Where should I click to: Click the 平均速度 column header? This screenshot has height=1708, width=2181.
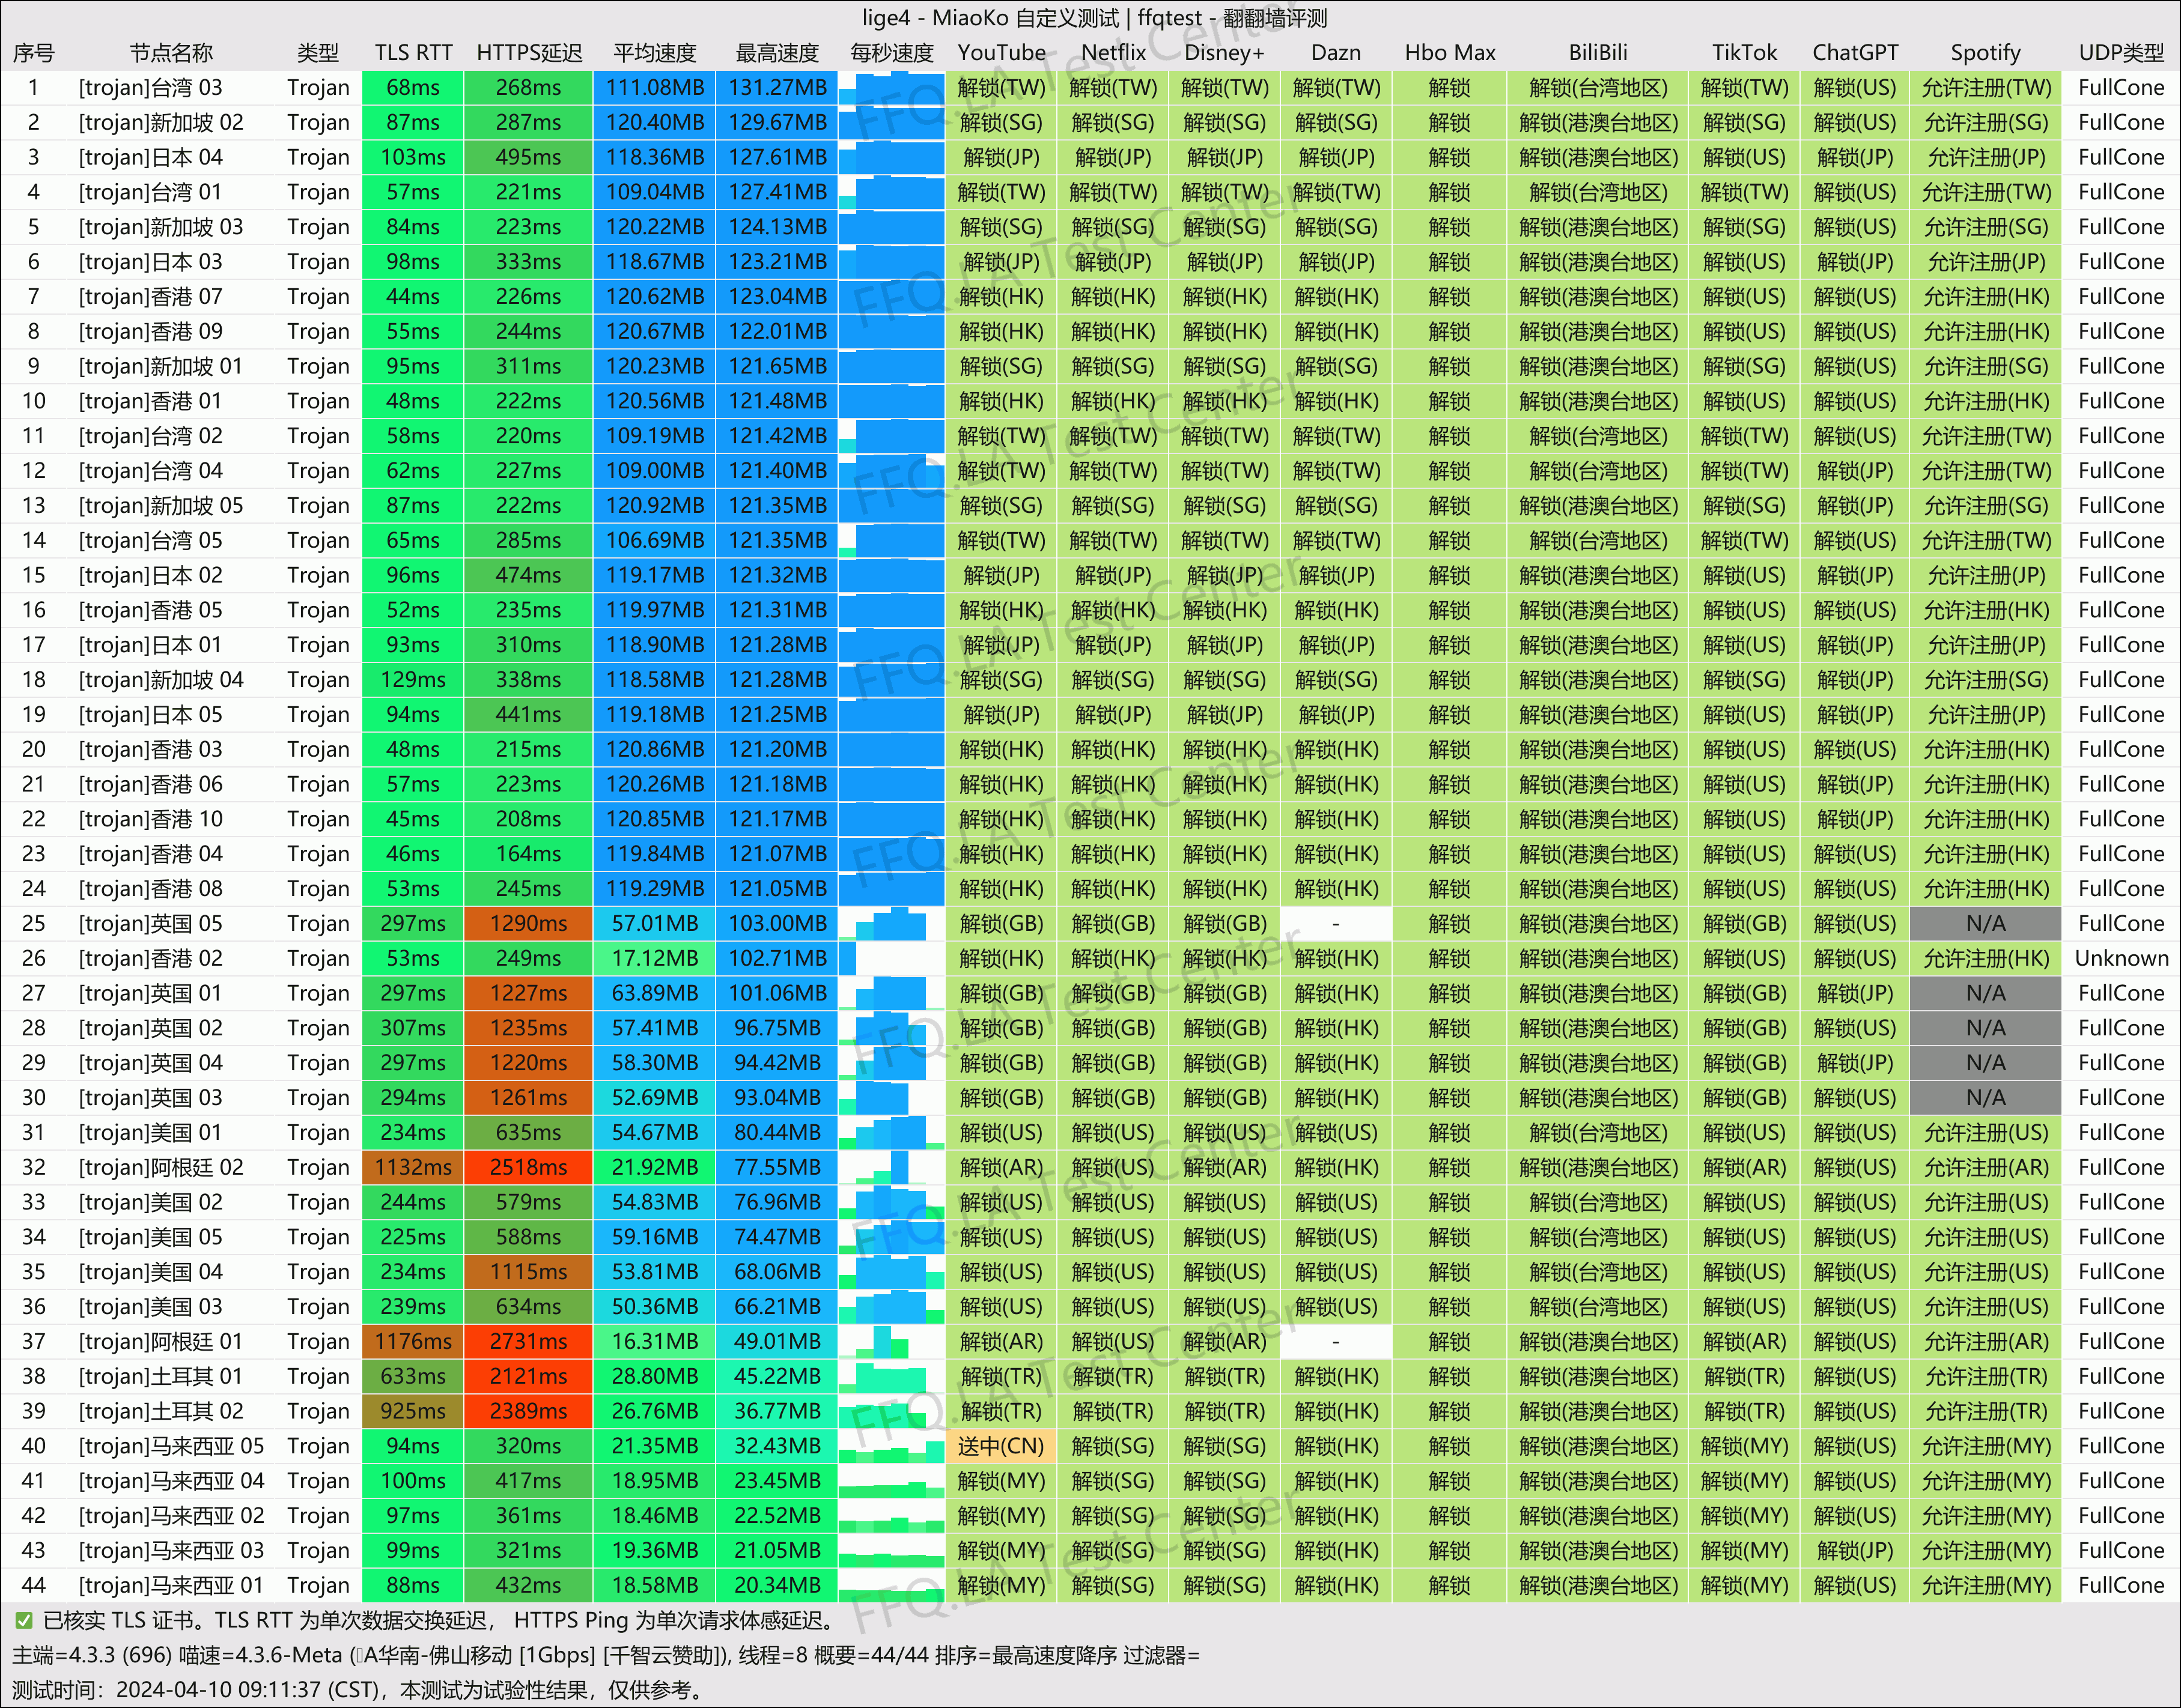click(654, 53)
